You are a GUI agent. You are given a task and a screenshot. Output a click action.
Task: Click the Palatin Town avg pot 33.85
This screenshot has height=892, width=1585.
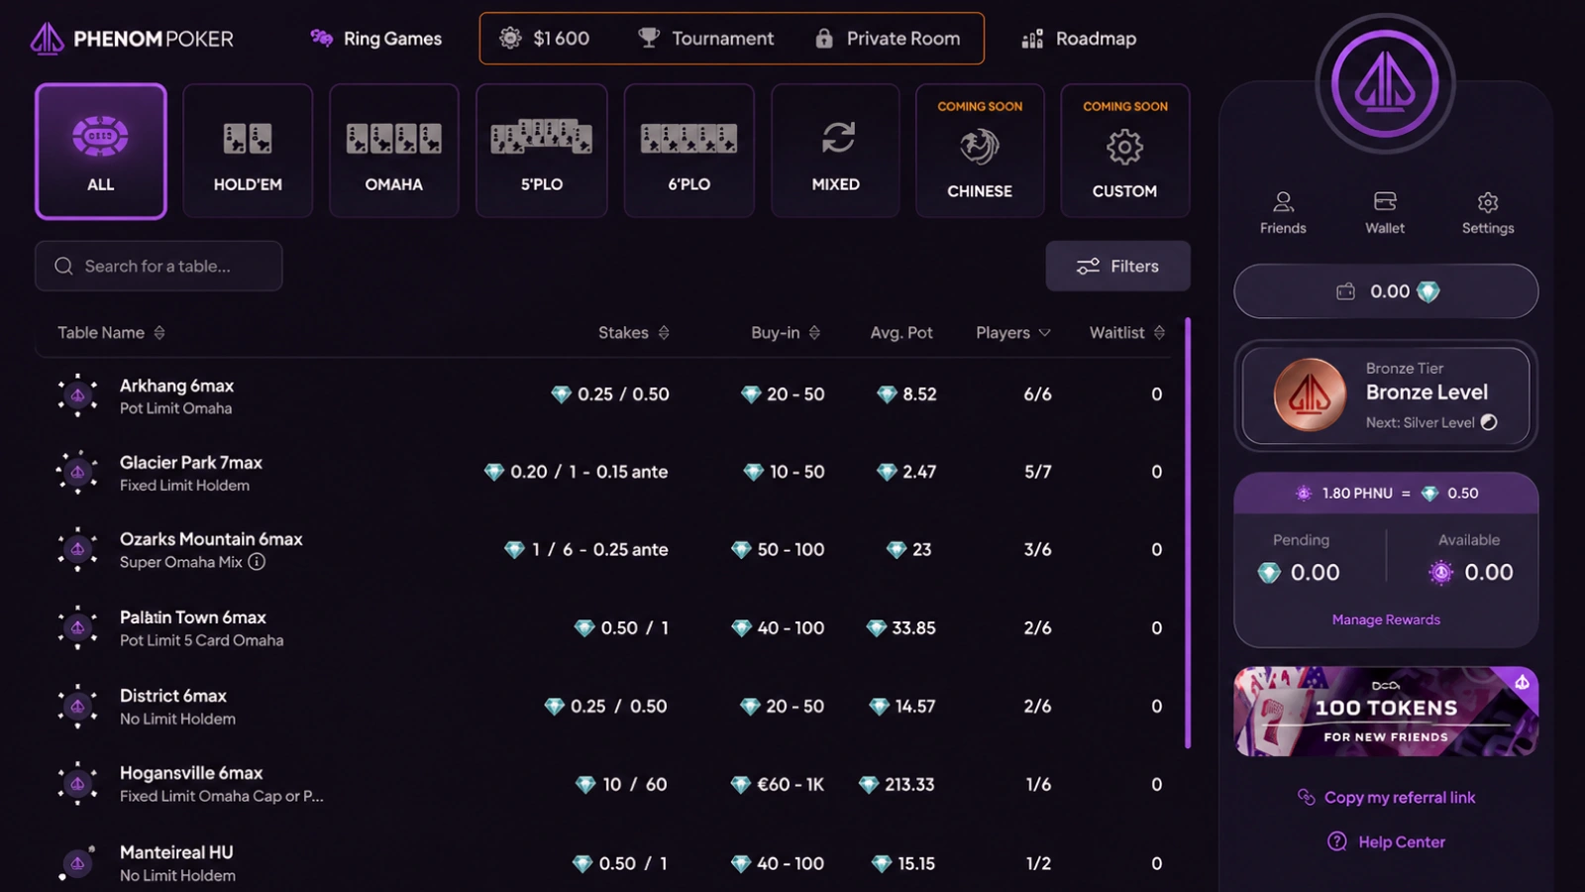[901, 628]
